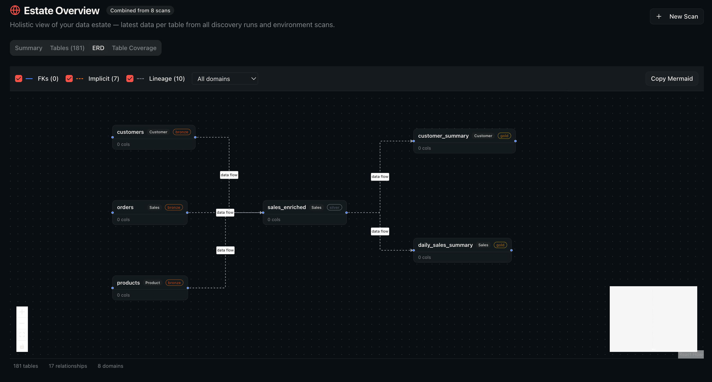
Task: Click the data flow label above products edge
Action: coord(225,250)
